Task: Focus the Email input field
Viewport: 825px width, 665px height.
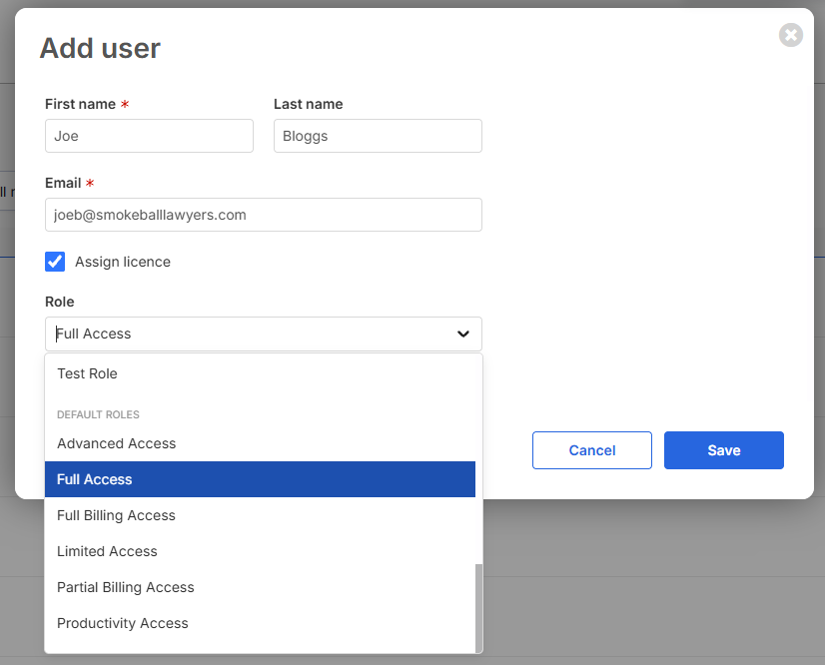Action: [263, 215]
